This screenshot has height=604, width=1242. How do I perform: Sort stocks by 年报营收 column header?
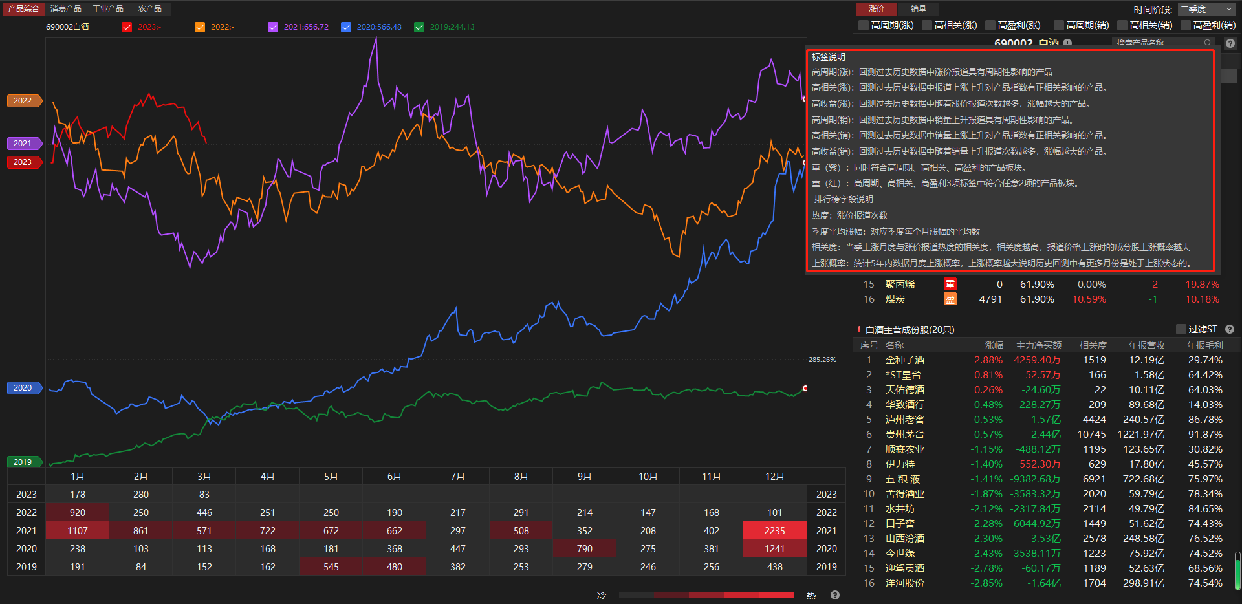click(1147, 345)
